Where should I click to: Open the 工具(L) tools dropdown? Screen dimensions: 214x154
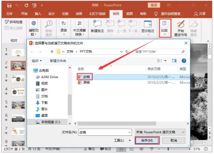(x=122, y=140)
